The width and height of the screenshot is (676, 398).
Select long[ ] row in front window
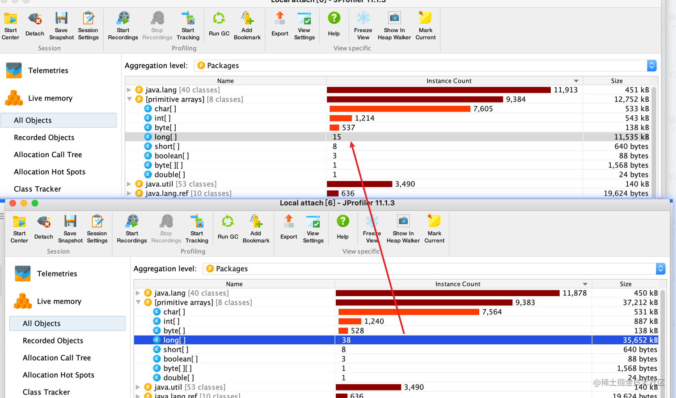tap(396, 340)
